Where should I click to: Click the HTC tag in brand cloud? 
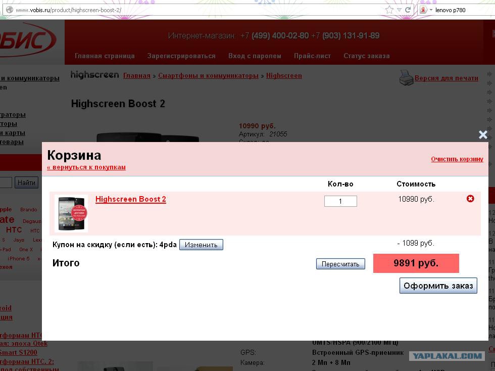14,230
